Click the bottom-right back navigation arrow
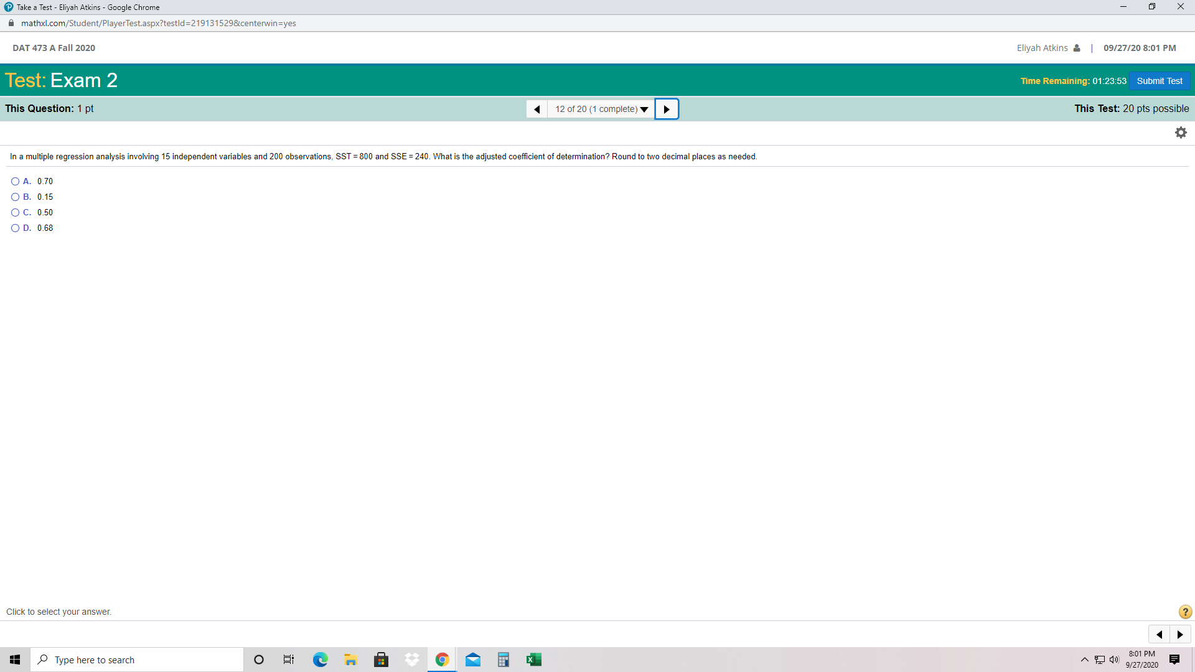The image size is (1195, 672). [x=1159, y=634]
